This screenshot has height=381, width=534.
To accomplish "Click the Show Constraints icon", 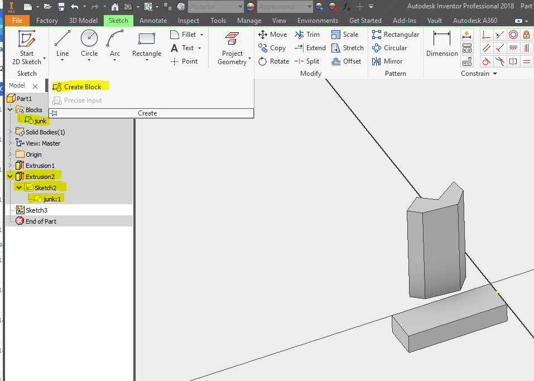I will (467, 48).
